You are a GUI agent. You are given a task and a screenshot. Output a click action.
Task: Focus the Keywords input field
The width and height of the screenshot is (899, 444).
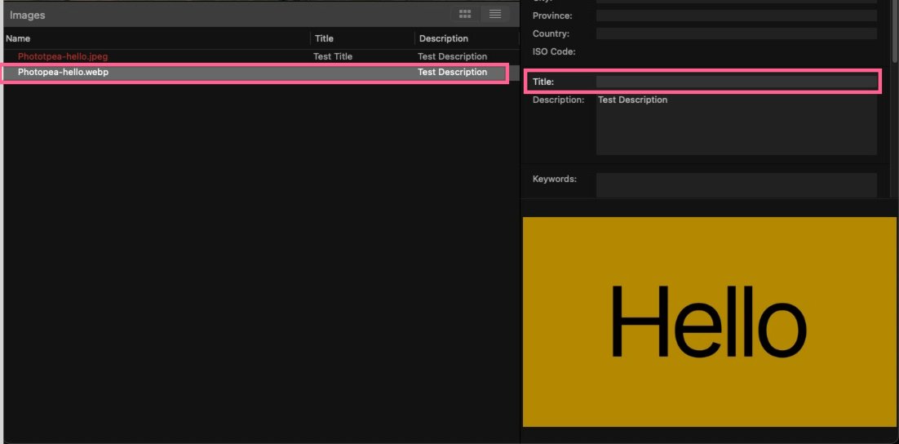point(736,184)
